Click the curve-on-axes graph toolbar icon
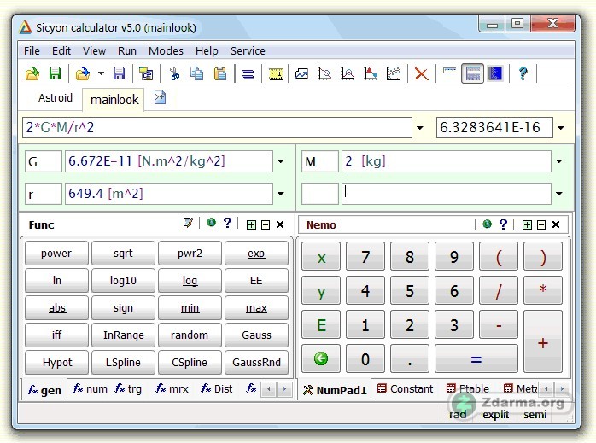596x443 pixels. [x=348, y=73]
